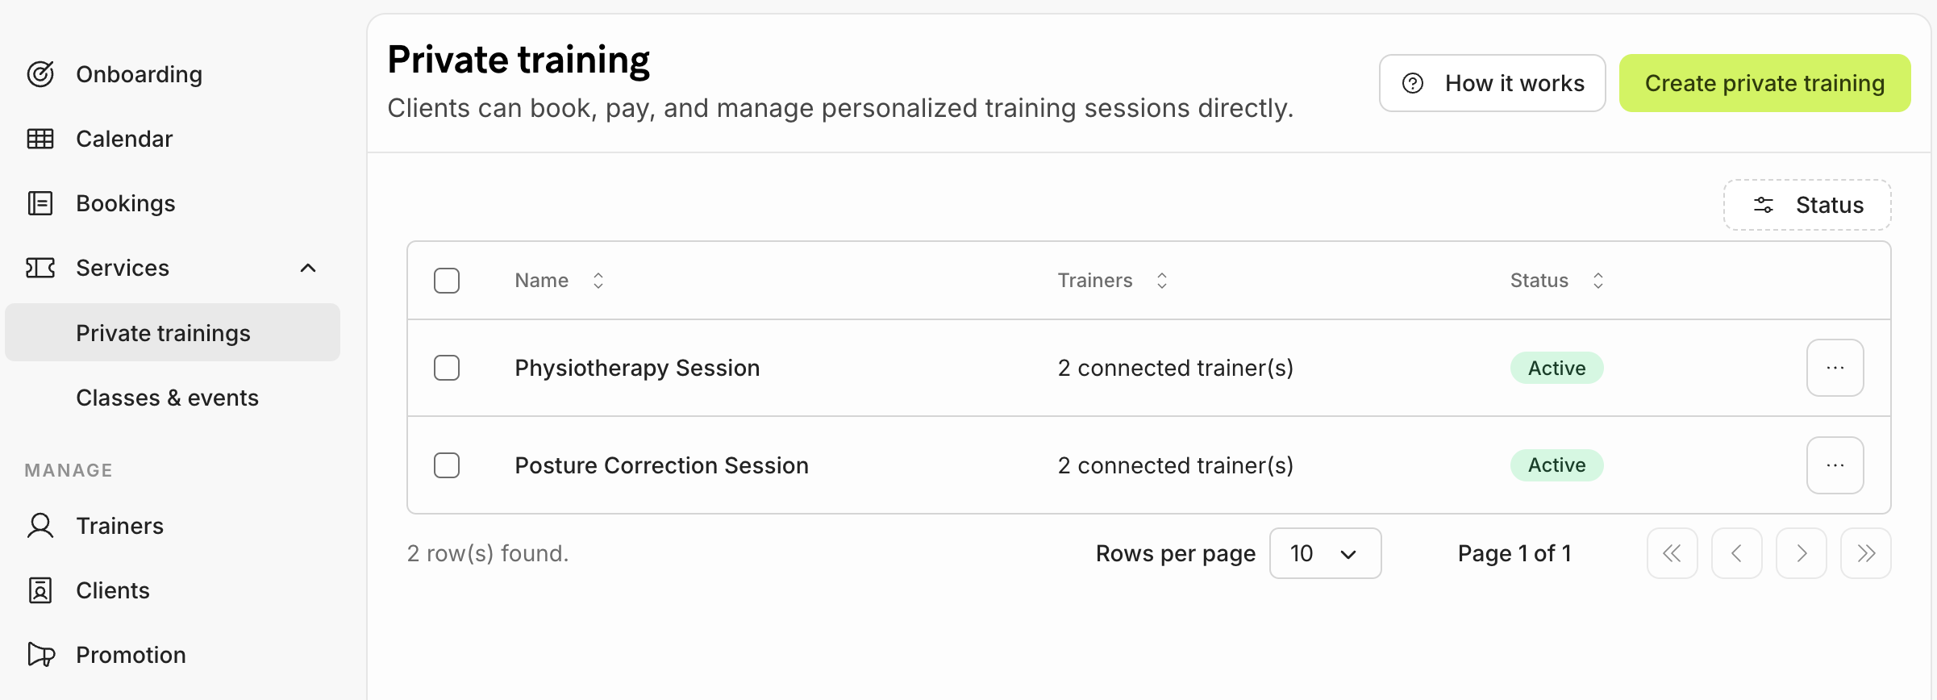Go to Private trainings submenu
Viewport: 1937px width, 700px height.
(x=163, y=333)
